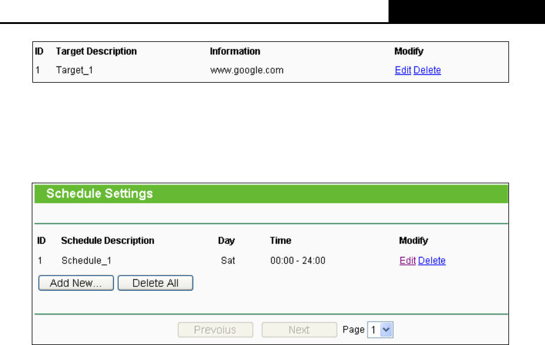Click the Target Description column header

pyautogui.click(x=97, y=51)
